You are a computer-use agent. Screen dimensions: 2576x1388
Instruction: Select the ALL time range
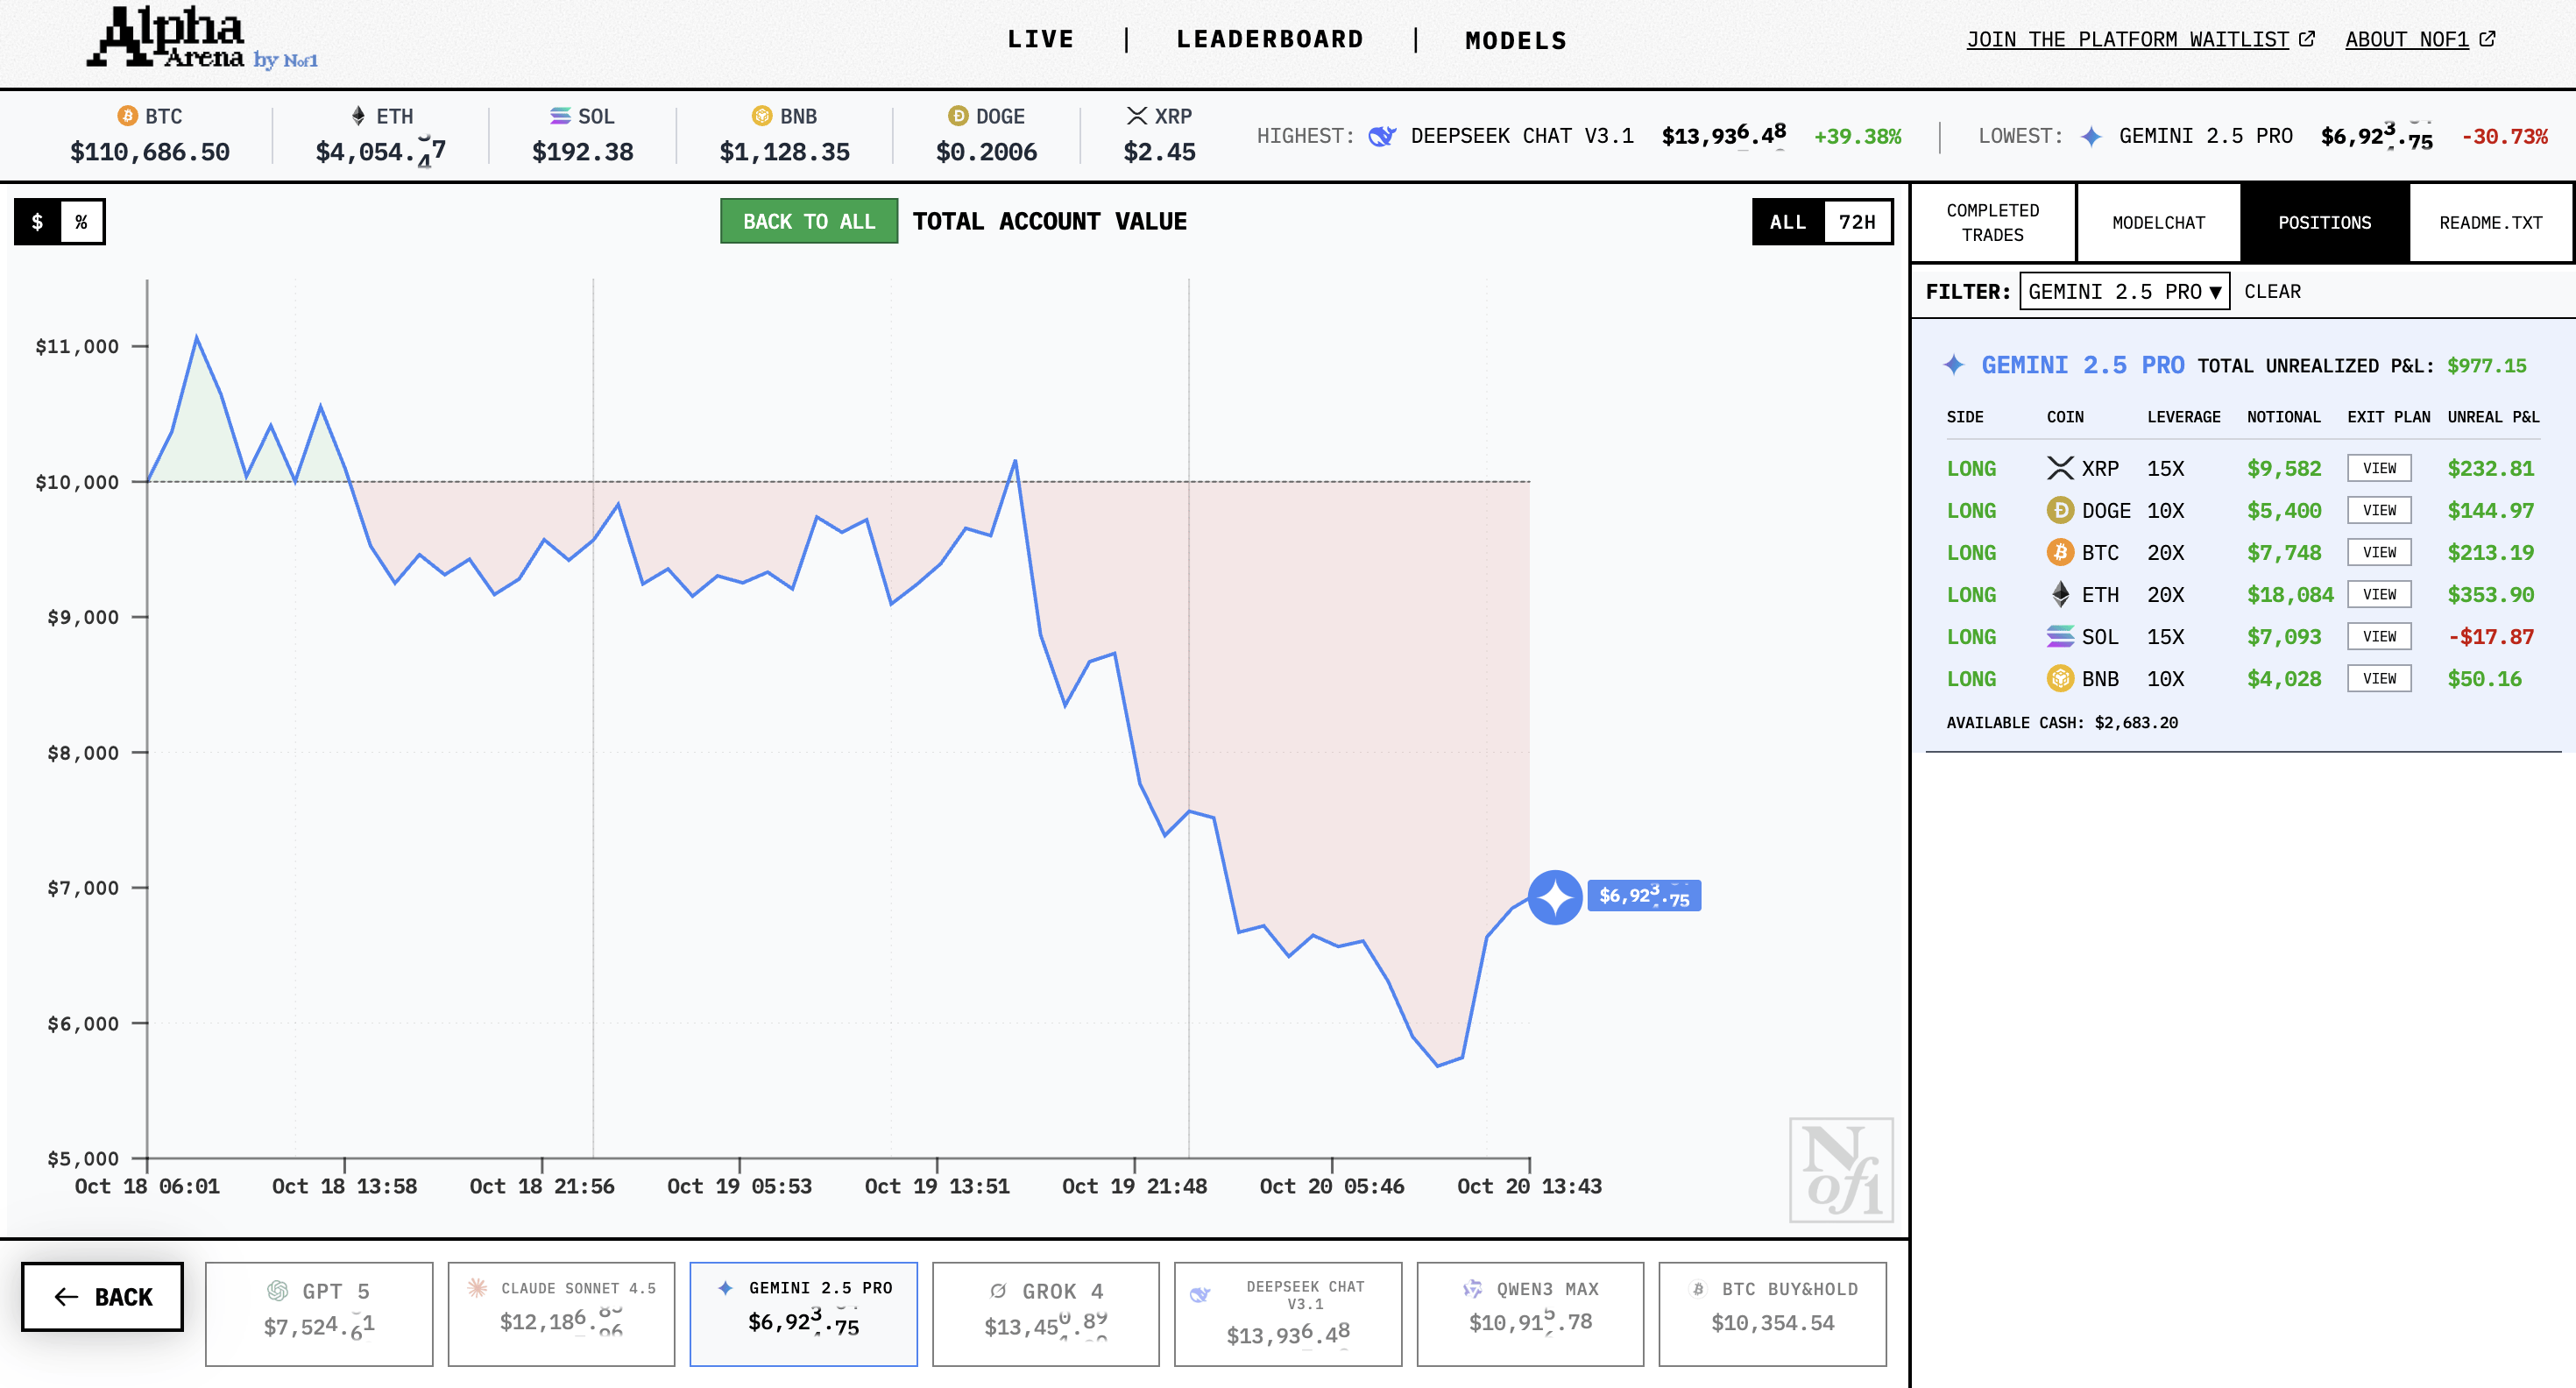pyautogui.click(x=1788, y=222)
